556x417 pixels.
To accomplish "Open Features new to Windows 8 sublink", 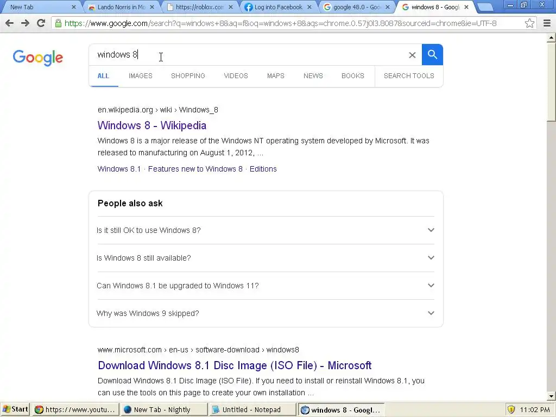I will [195, 169].
